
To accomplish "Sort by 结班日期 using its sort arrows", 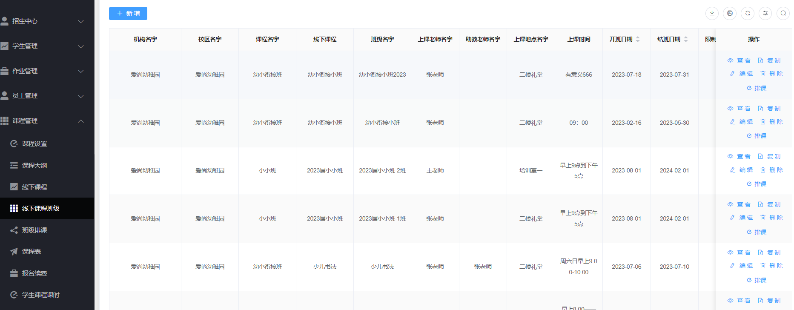I will coord(686,39).
